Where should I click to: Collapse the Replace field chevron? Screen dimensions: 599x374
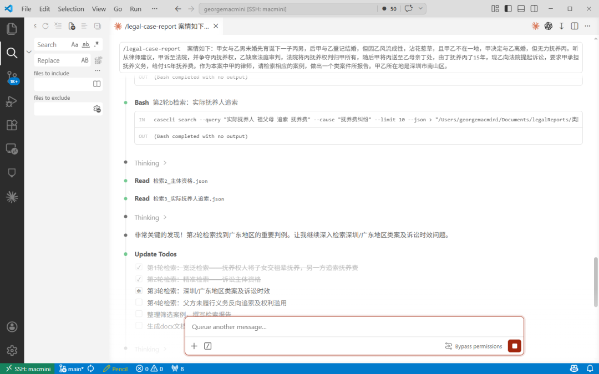[x=29, y=52]
